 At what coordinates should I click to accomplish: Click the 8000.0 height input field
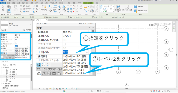click(x=32, y=17)
